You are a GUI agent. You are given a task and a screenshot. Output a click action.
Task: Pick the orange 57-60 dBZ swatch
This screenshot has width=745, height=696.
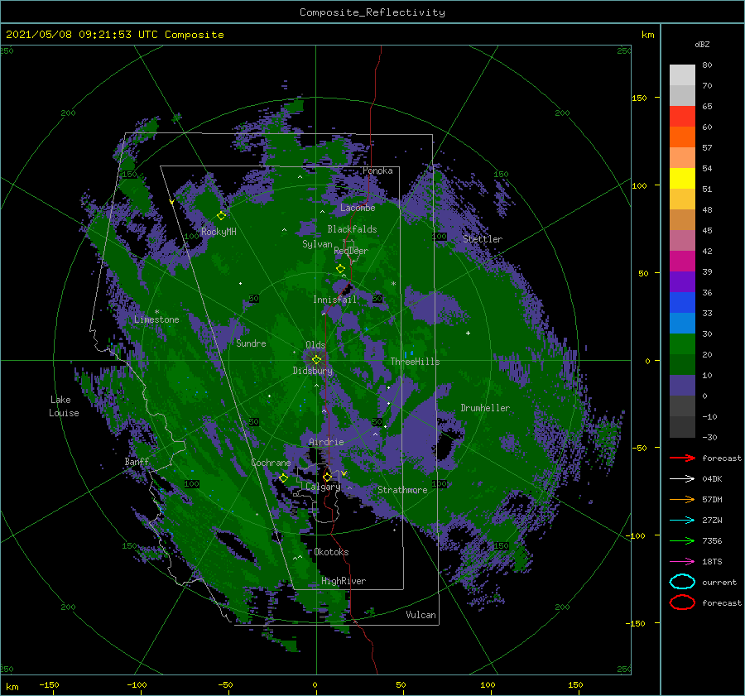pyautogui.click(x=682, y=137)
